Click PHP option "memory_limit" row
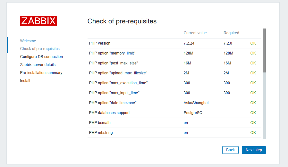This screenshot has height=167, width=288. coord(114,53)
